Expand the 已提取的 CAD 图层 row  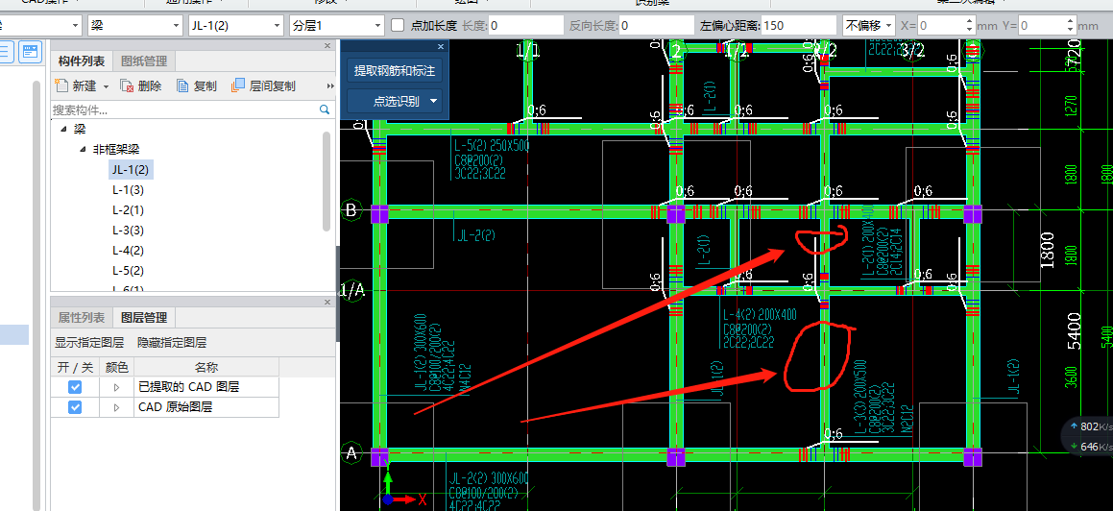[x=117, y=387]
